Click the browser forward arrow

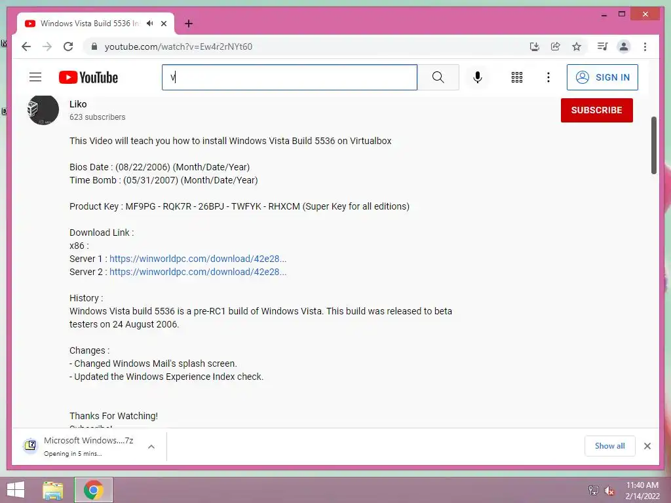coord(47,47)
